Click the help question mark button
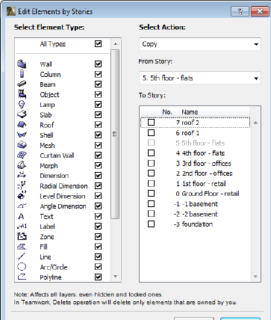271x320 pixels. 240,11
